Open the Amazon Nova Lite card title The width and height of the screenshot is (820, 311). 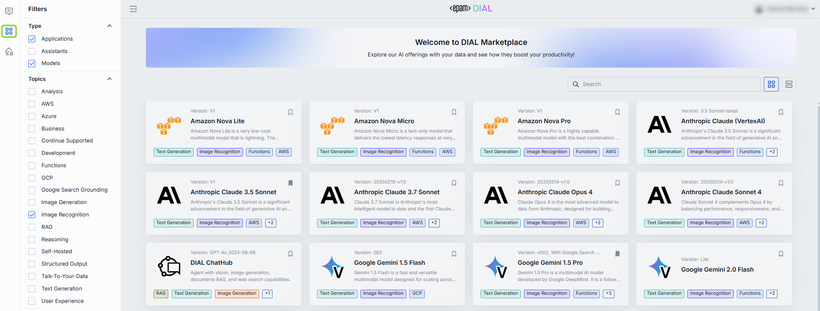point(218,121)
